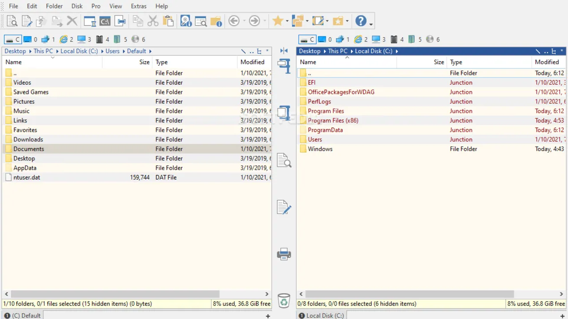Open the Disk menu

coord(77,6)
